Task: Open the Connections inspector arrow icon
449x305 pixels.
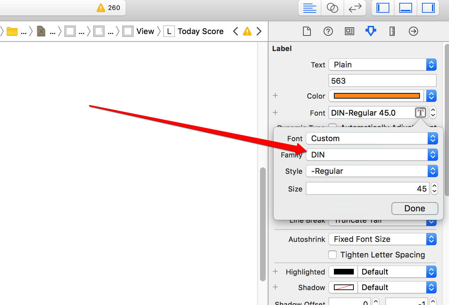Action: [413, 32]
